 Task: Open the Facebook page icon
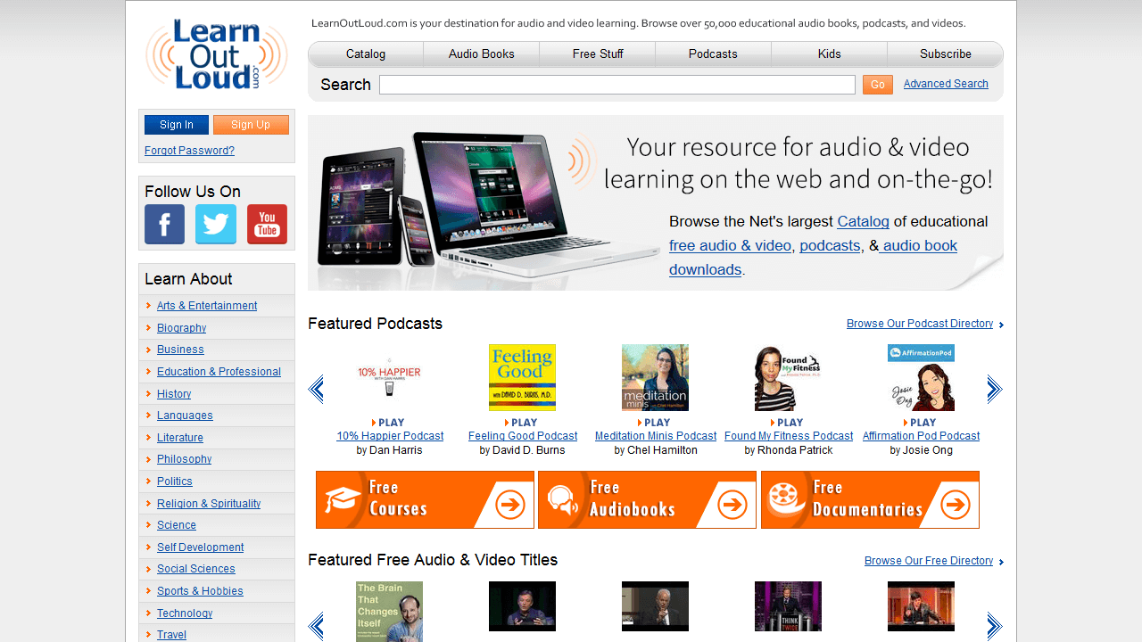coord(164,224)
